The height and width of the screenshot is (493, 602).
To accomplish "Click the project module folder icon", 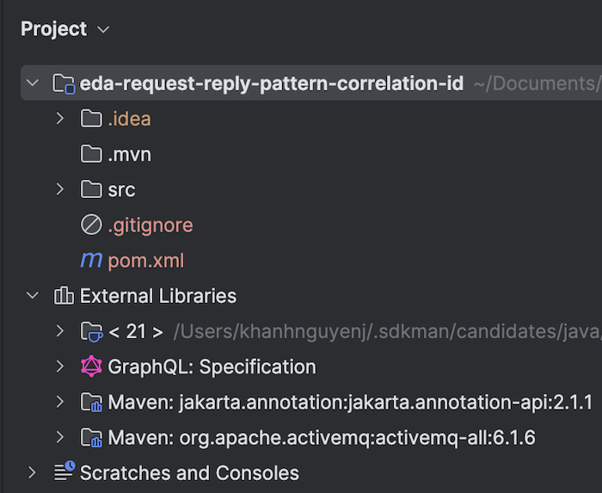I will coord(64,83).
